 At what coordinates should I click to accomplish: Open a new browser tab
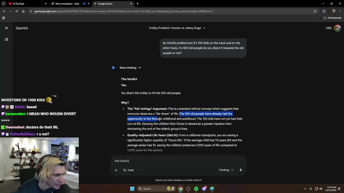click(x=137, y=4)
